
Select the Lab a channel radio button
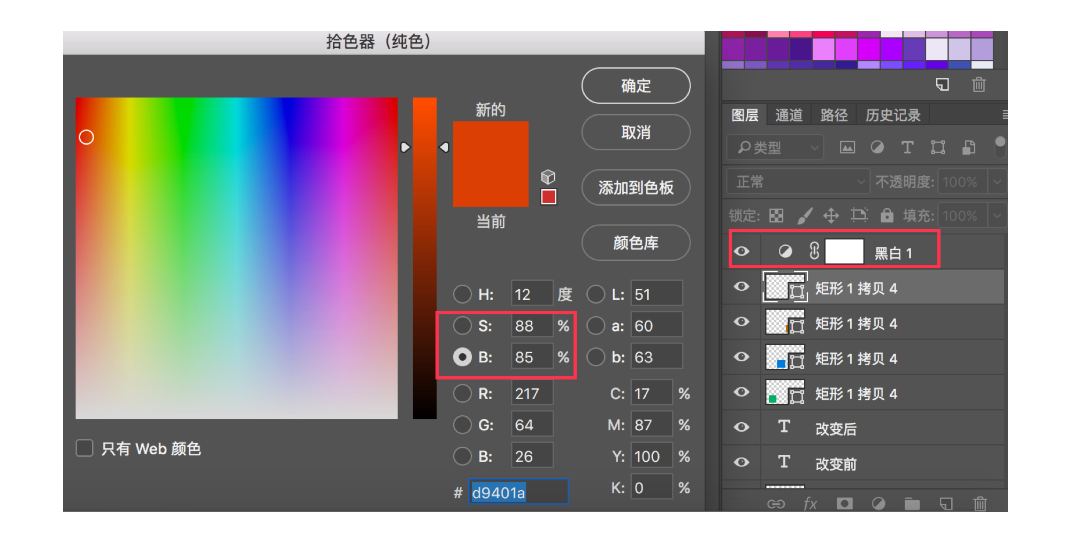596,325
